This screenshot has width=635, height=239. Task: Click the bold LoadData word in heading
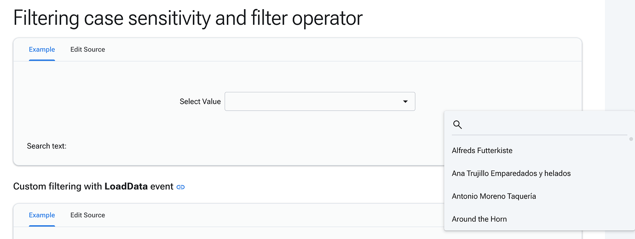(x=126, y=187)
